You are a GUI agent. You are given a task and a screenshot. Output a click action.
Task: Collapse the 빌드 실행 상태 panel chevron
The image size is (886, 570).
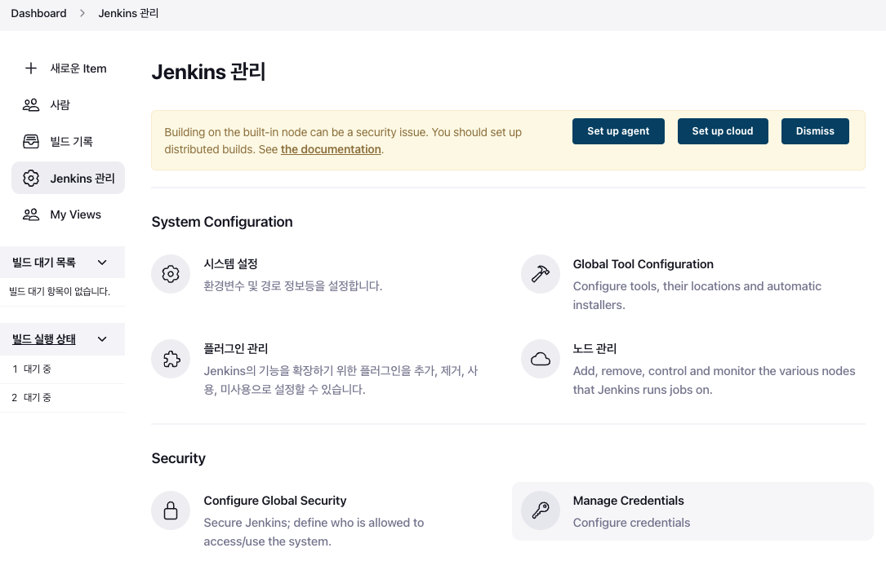pyautogui.click(x=102, y=339)
